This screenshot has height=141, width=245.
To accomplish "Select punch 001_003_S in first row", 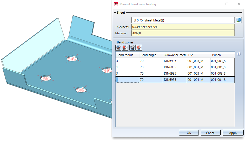I will click(223, 61).
